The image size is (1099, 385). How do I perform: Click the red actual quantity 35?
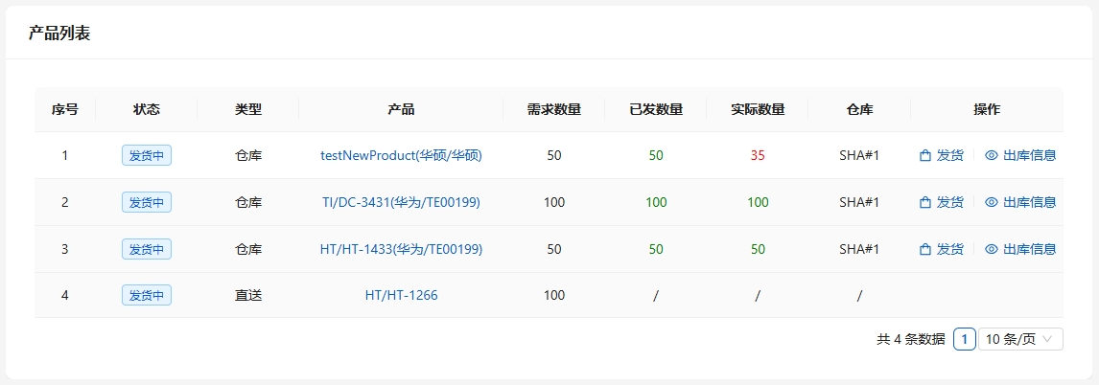click(x=758, y=155)
